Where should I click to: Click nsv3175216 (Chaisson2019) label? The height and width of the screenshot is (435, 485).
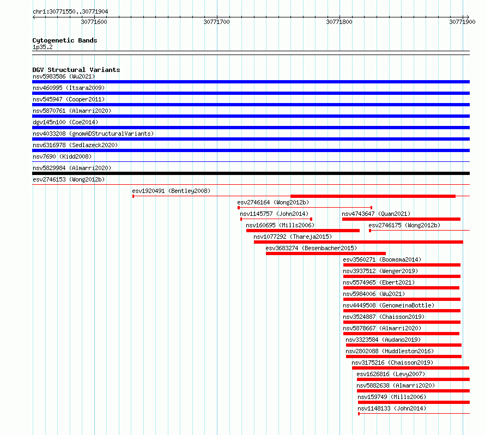point(392,362)
